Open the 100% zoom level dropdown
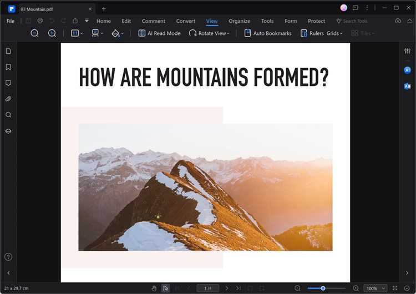The width and height of the screenshot is (416, 294). tap(376, 288)
